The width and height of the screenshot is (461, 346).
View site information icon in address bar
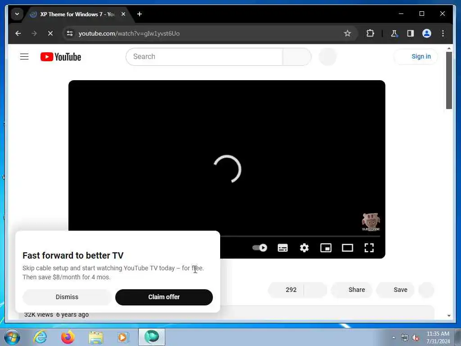click(x=70, y=33)
